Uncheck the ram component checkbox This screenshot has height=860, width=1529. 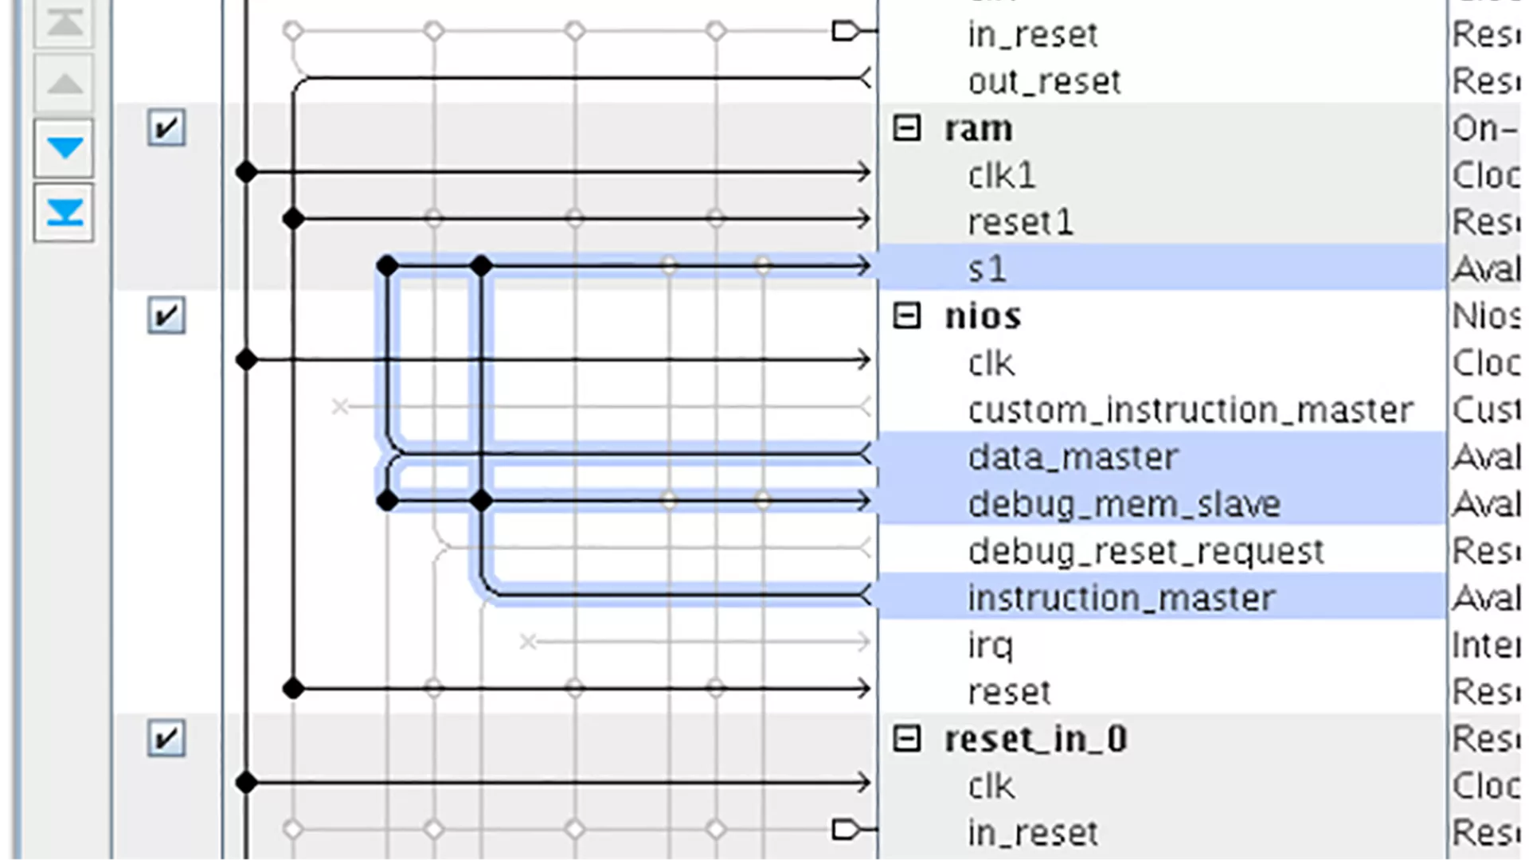click(166, 128)
